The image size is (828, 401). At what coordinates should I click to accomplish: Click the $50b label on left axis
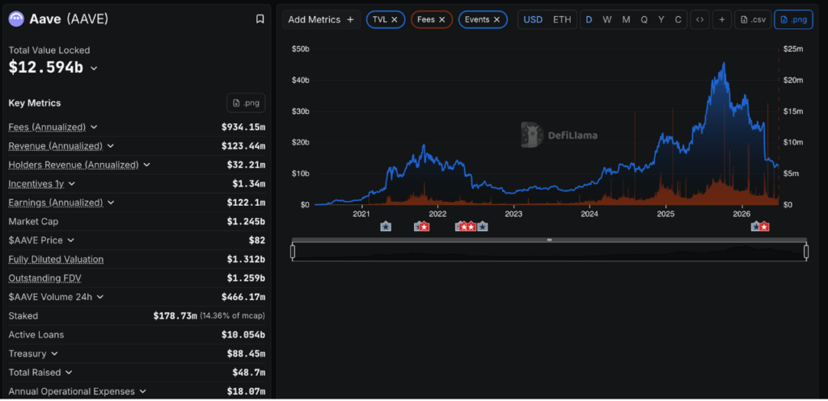tap(301, 49)
